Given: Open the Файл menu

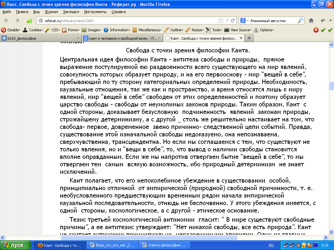Looking at the screenshot, I should (x=7, y=12).
